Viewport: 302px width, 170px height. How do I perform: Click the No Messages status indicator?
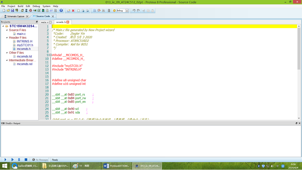40,160
